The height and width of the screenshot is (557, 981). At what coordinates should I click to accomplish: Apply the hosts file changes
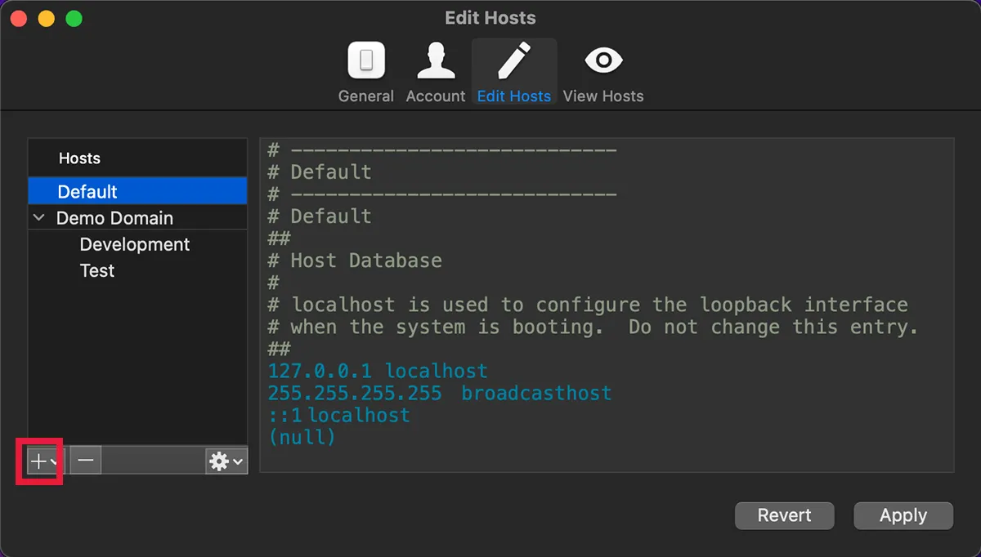[x=903, y=515]
